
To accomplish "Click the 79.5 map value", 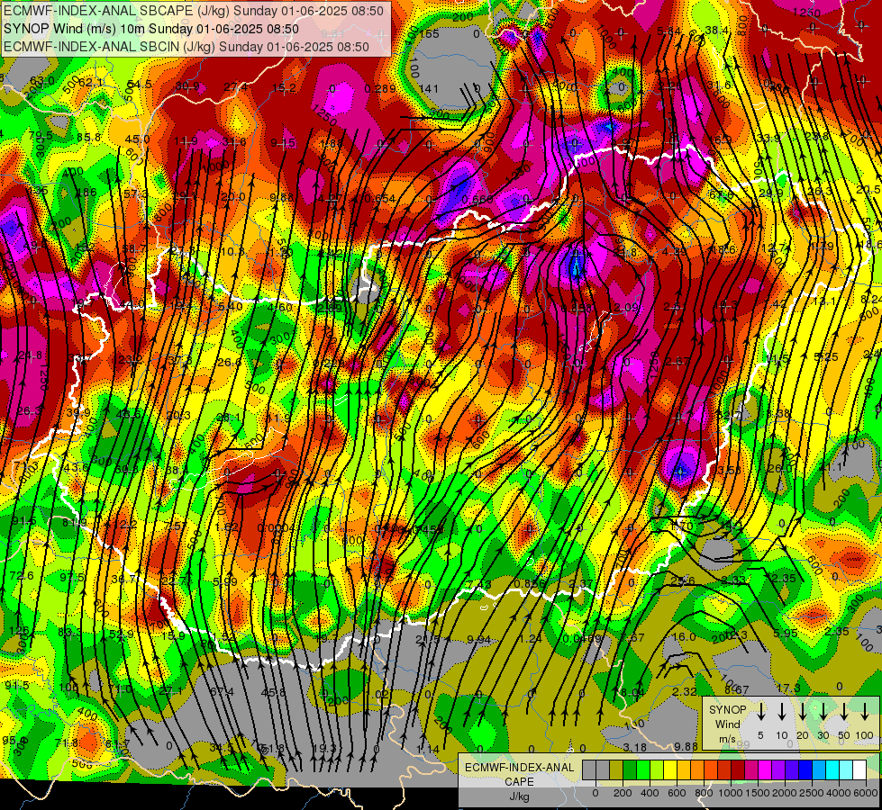I will click(x=41, y=136).
